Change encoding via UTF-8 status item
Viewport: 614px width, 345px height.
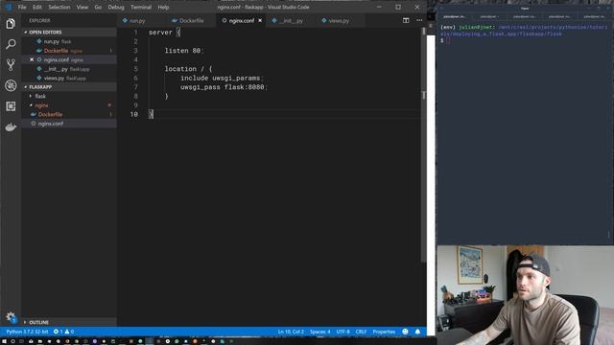pos(343,332)
